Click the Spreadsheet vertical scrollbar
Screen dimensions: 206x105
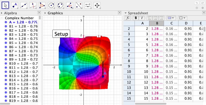(205, 29)
